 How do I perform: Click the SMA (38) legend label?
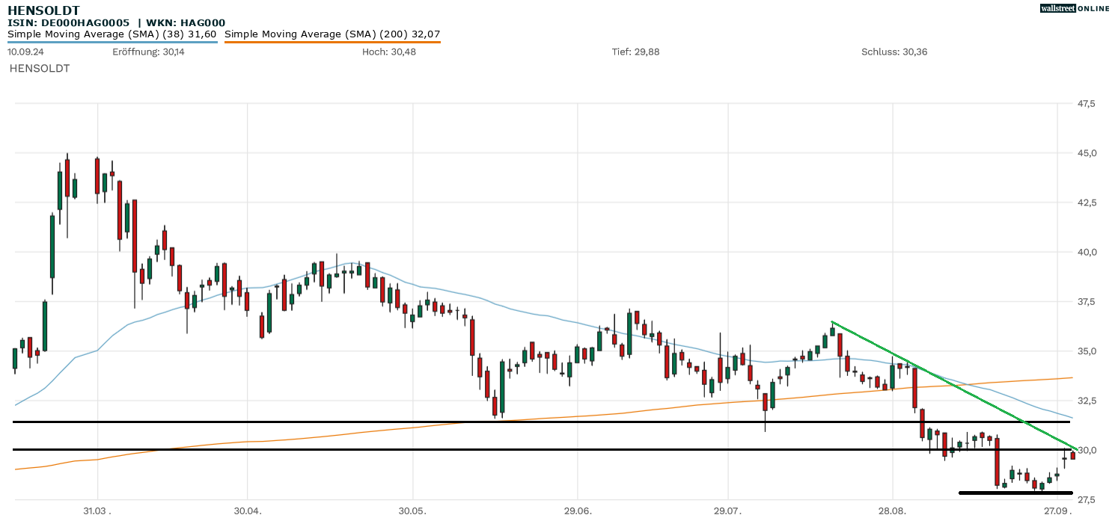click(112, 34)
